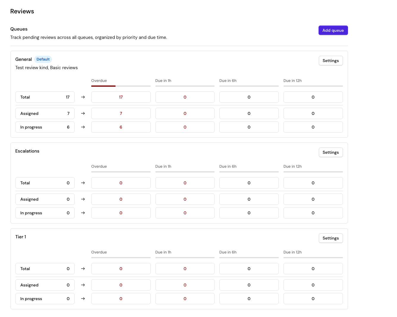The height and width of the screenshot is (317, 397).
Task: Click General Total Due in 1h cell
Action: [x=185, y=97]
